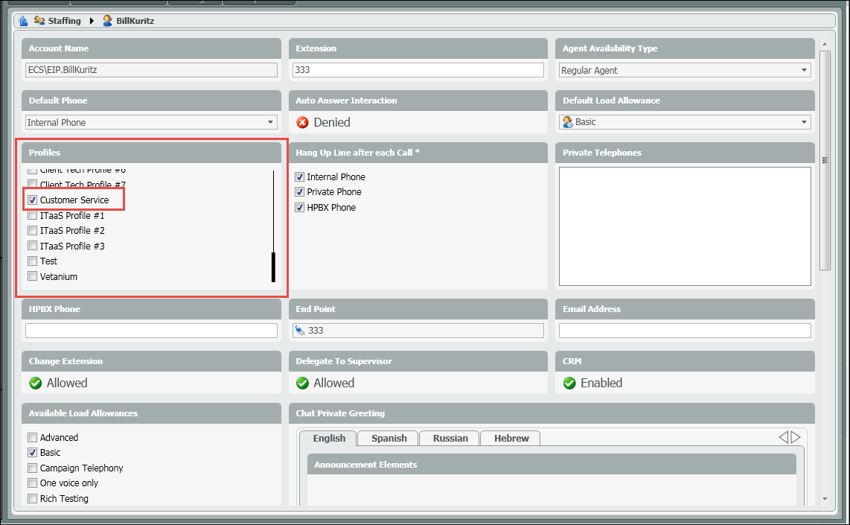Open the Agent Availability Type dropdown

tap(804, 70)
